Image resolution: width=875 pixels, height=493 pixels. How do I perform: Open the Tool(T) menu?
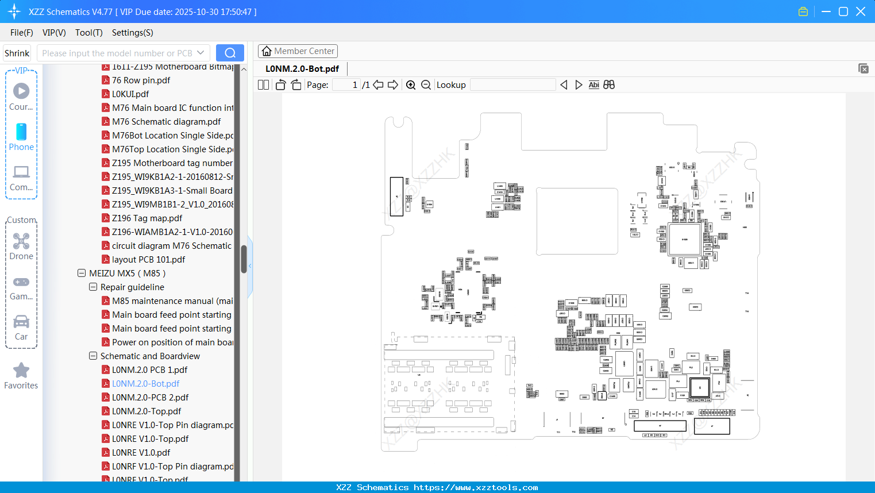tap(89, 33)
